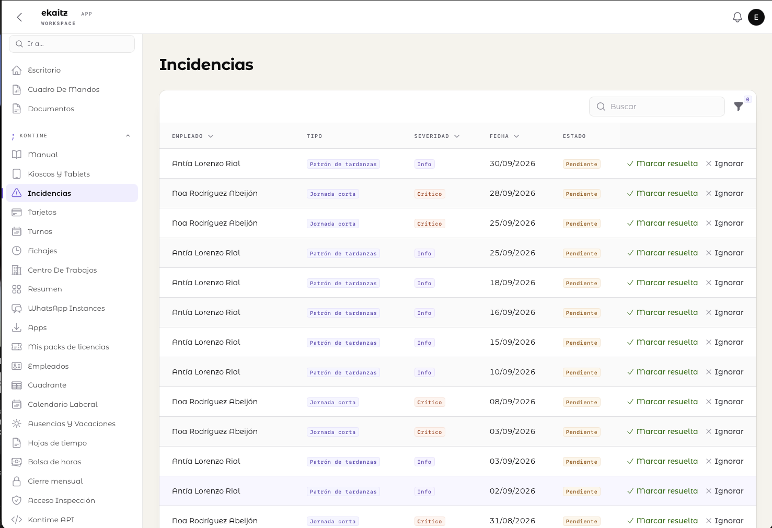Image resolution: width=772 pixels, height=528 pixels.
Task: Click the Calendario Laboral icon
Action: (17, 404)
